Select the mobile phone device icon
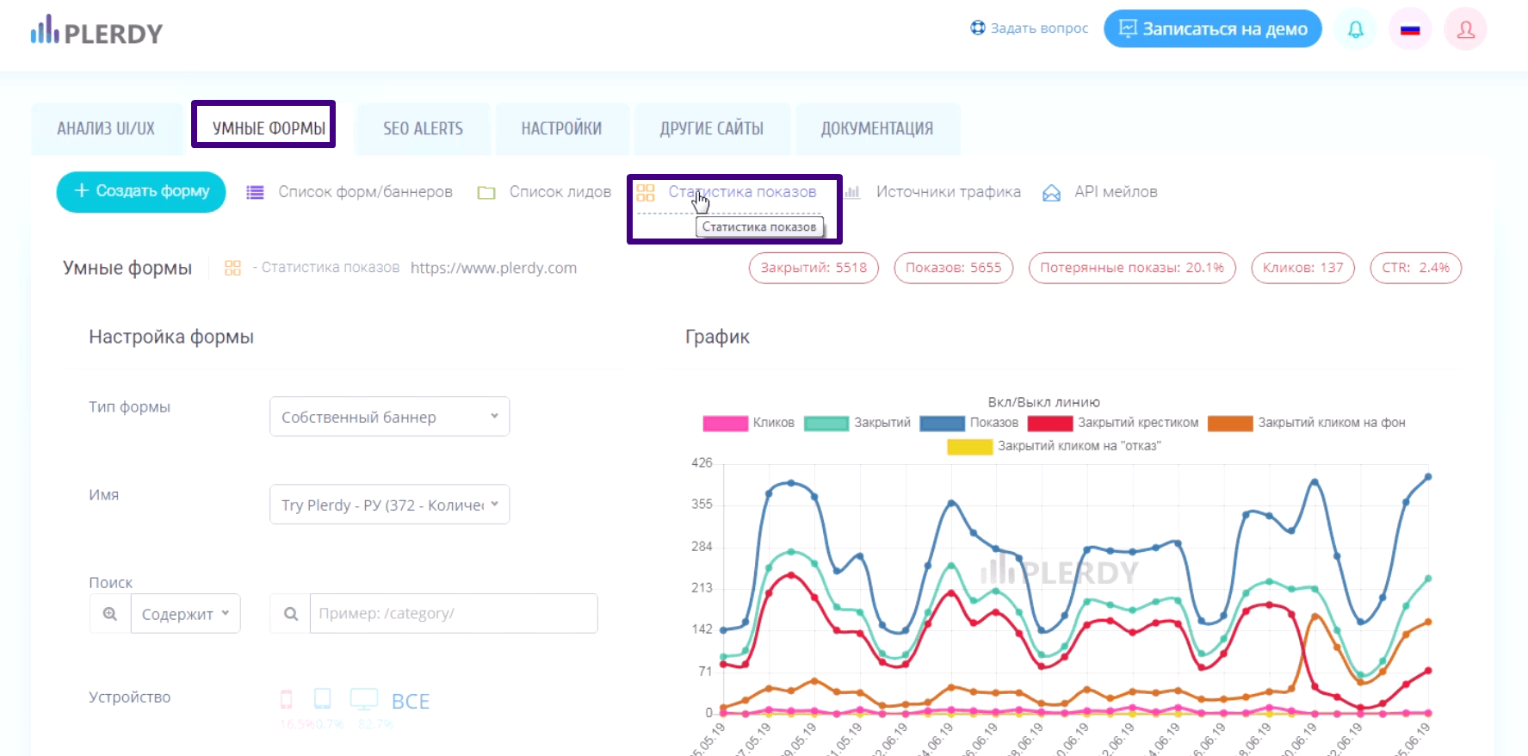The image size is (1528, 756). pos(287,699)
